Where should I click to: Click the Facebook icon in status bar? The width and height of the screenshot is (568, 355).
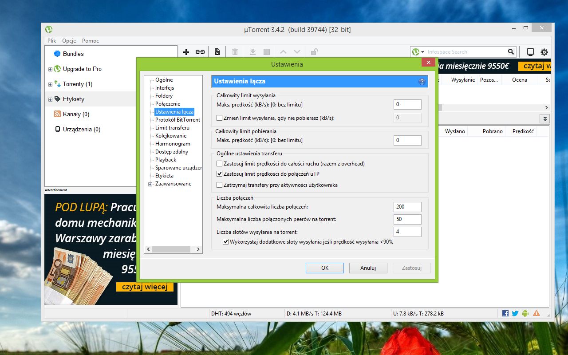tap(505, 313)
